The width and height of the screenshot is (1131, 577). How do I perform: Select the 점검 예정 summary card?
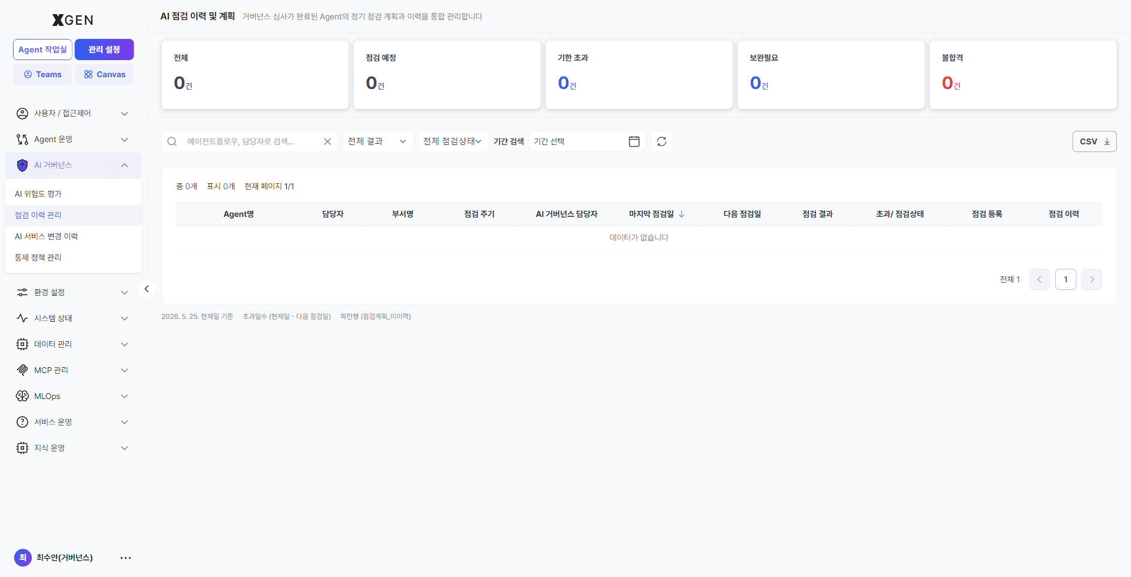click(447, 74)
